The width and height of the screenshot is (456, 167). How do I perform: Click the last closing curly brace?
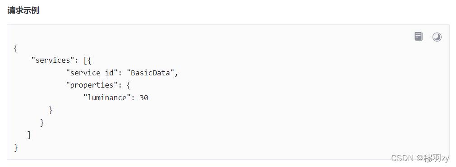pyautogui.click(x=16, y=148)
